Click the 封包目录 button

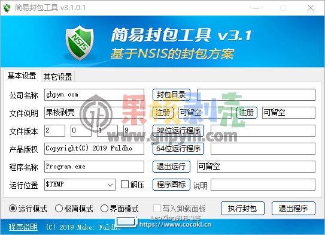[x=171, y=95]
